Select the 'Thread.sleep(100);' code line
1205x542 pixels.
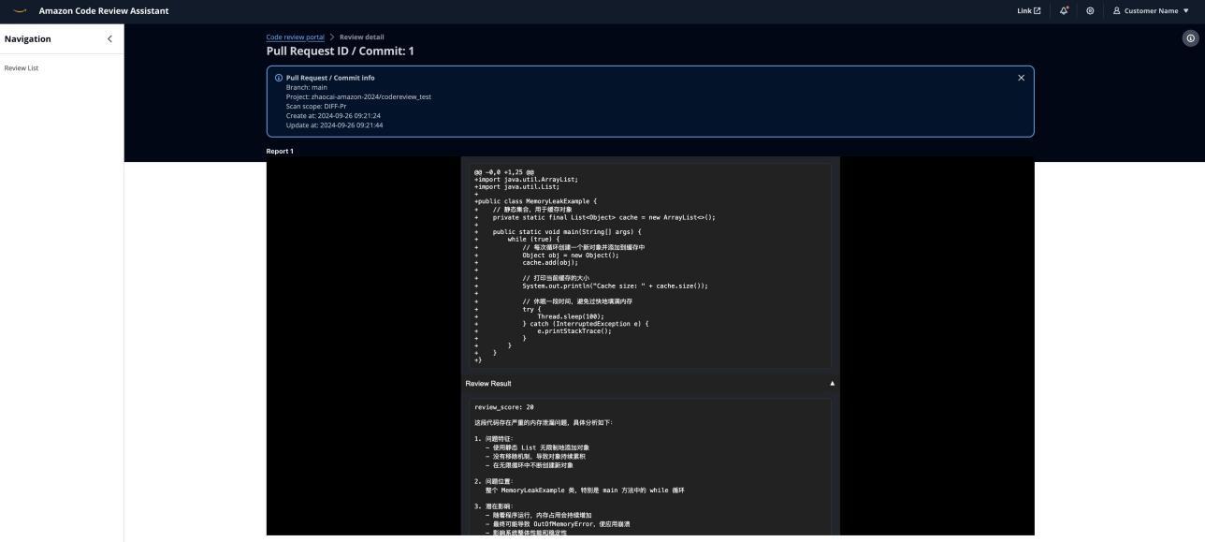(570, 316)
